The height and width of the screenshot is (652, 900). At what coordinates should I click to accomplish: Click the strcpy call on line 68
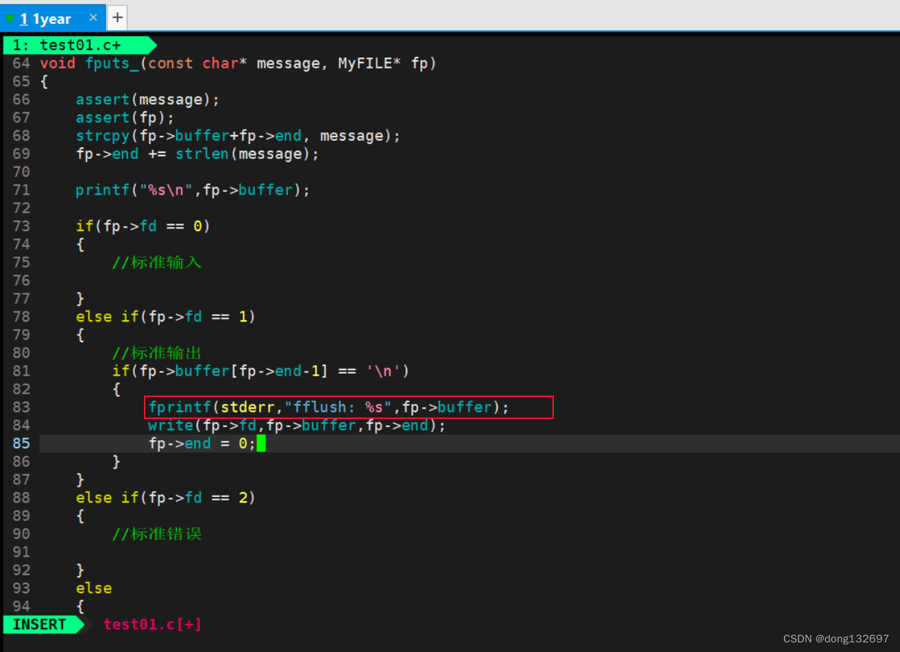[x=238, y=136]
